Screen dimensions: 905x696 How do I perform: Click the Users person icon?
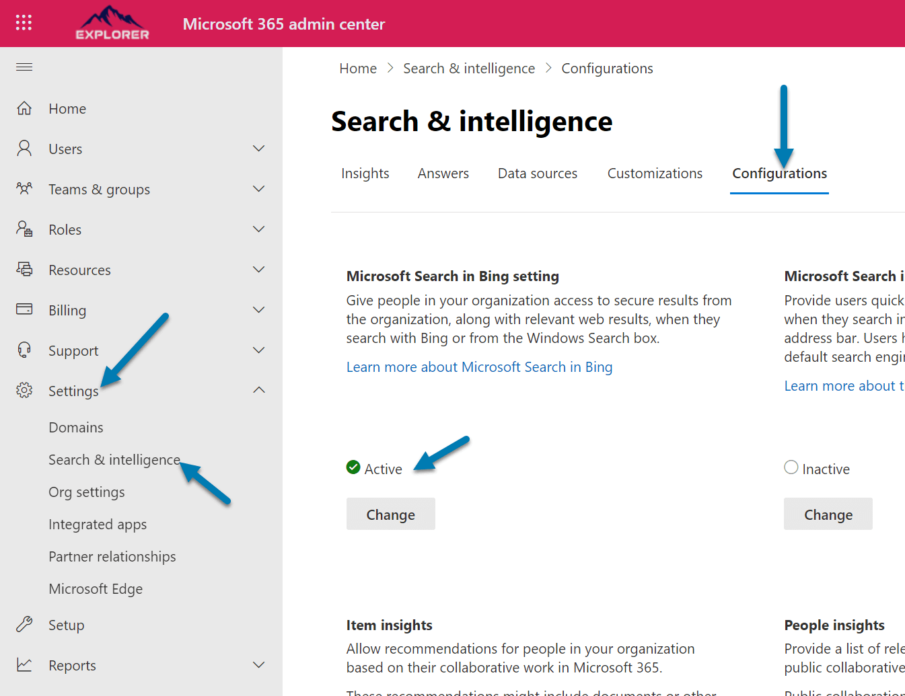point(24,149)
